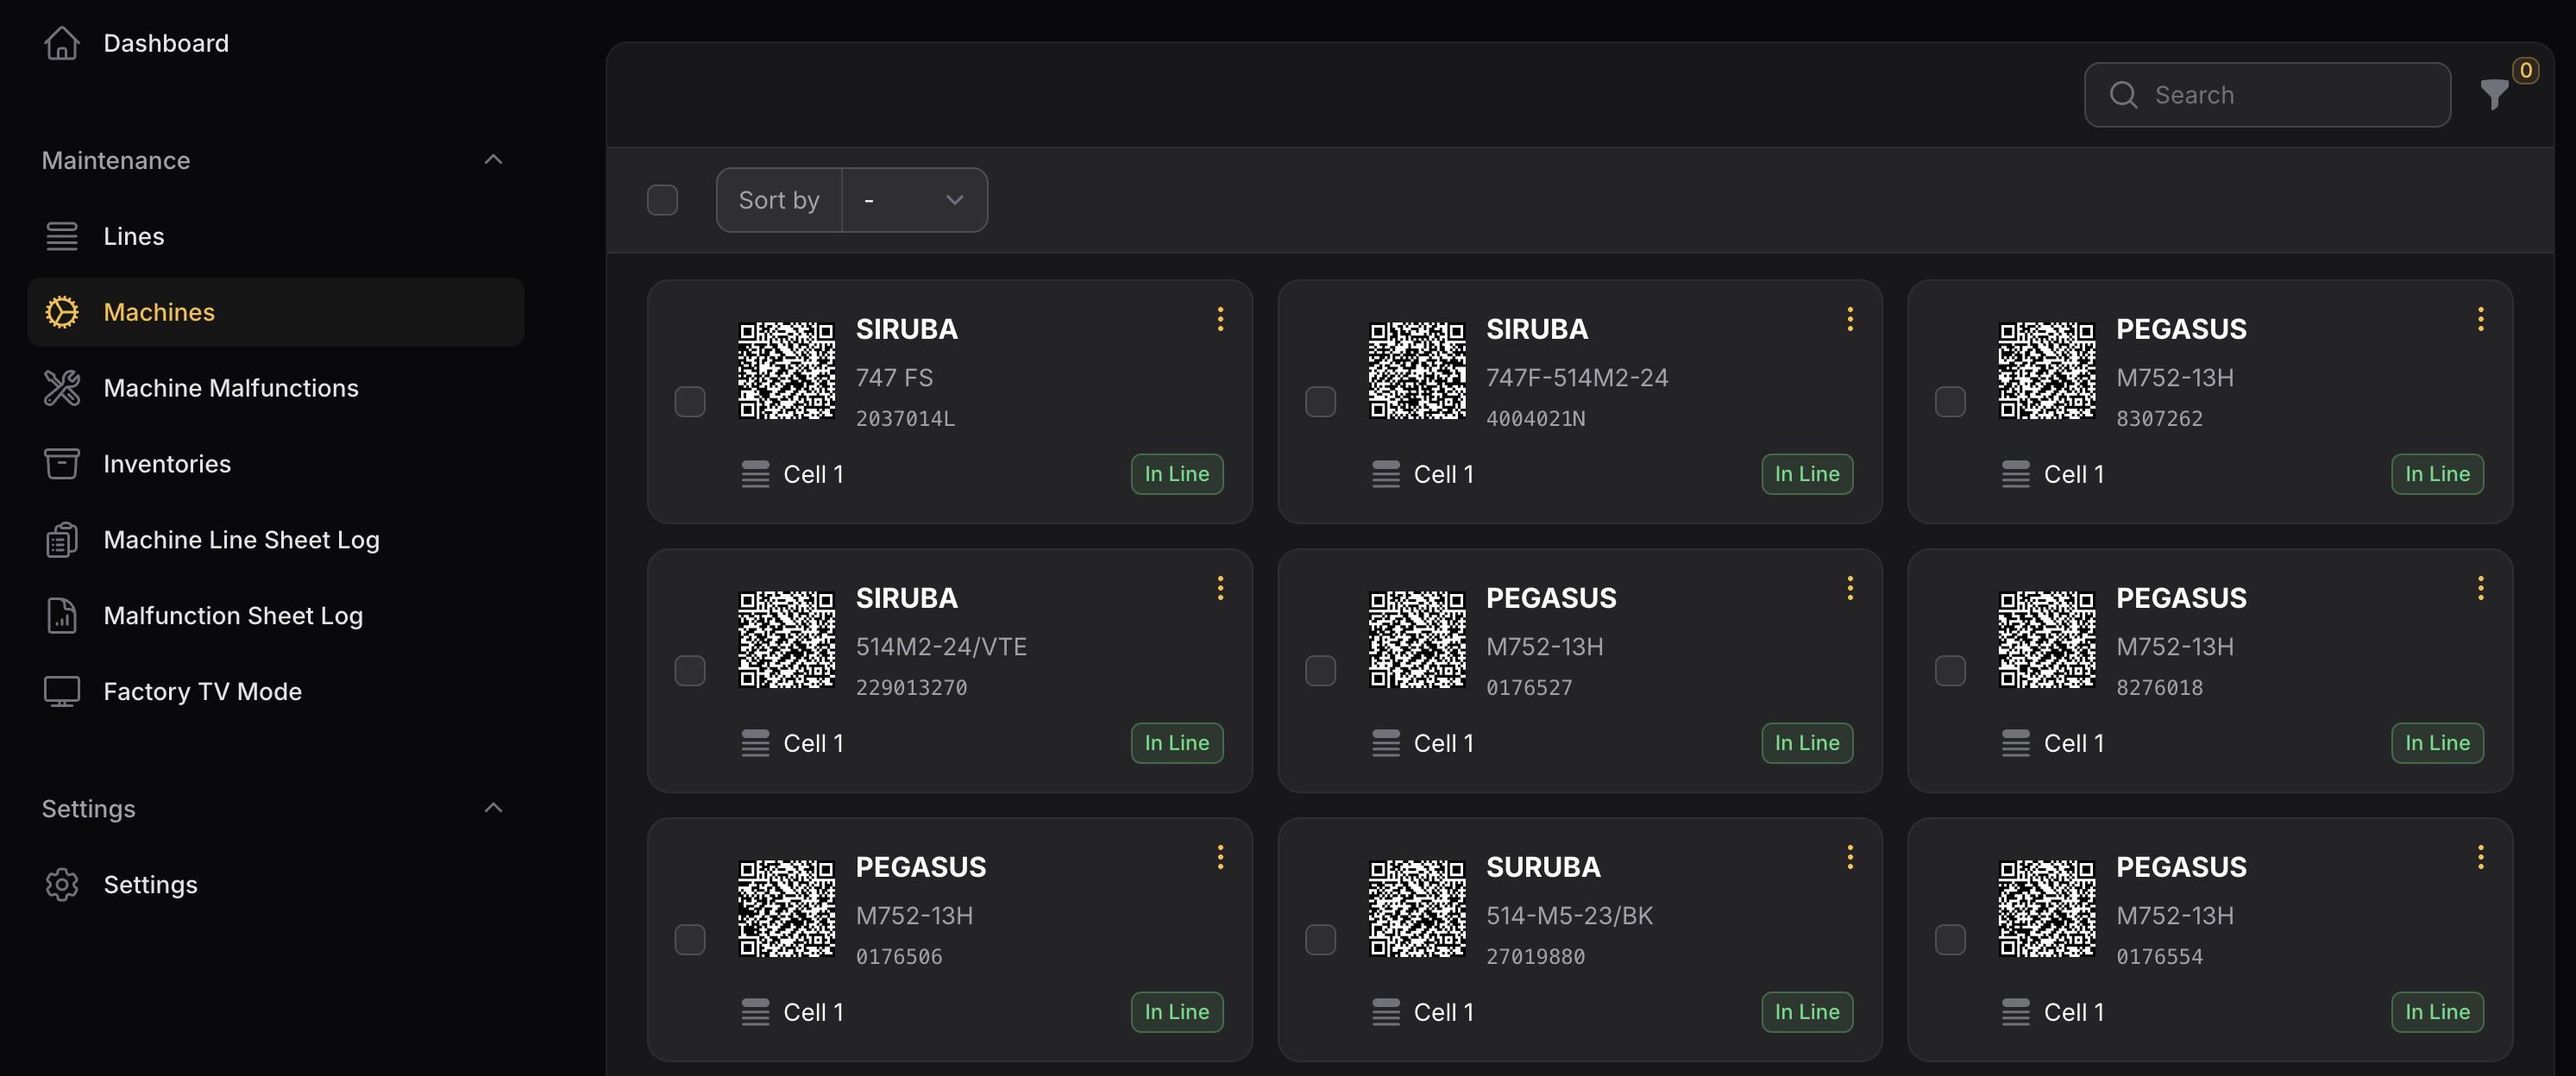Click the QR code of SIRUBA 514M2-24/VTE
2576x1076 pixels.
tap(786, 640)
